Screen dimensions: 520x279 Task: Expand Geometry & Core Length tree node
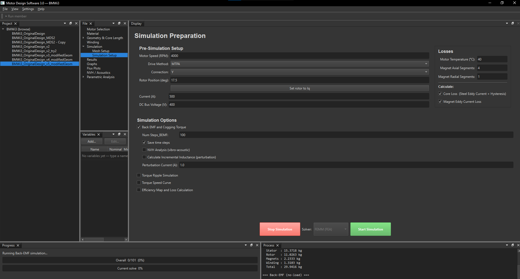(x=83, y=38)
